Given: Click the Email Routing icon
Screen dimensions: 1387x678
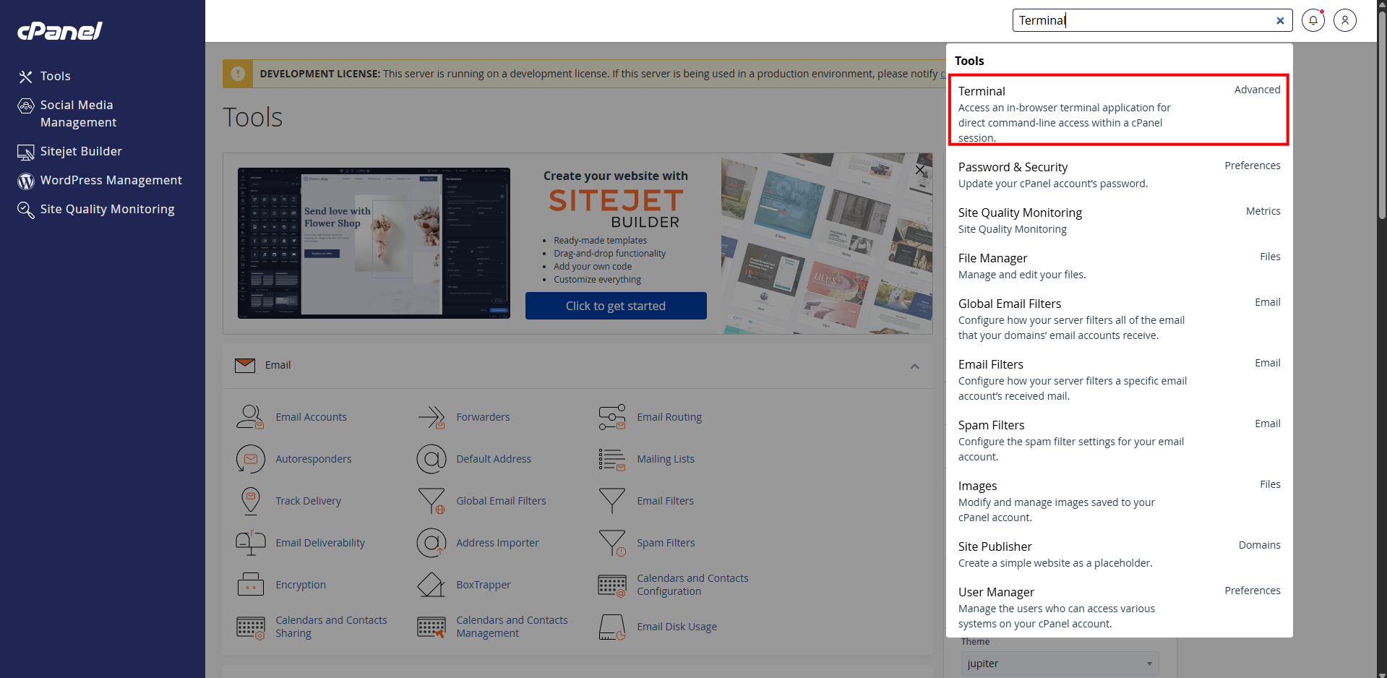Looking at the screenshot, I should click(612, 417).
